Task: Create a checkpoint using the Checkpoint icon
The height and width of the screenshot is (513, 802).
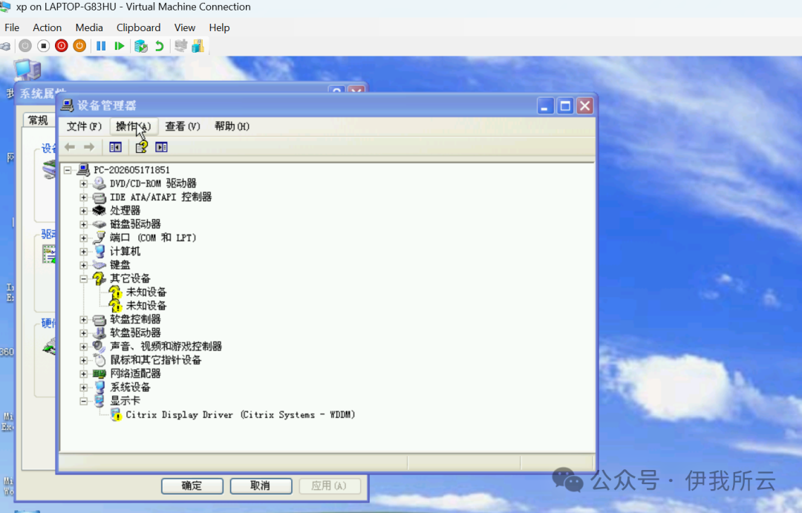Action: (140, 46)
